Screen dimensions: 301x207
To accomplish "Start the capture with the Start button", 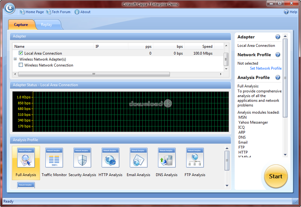I will pos(276,176).
